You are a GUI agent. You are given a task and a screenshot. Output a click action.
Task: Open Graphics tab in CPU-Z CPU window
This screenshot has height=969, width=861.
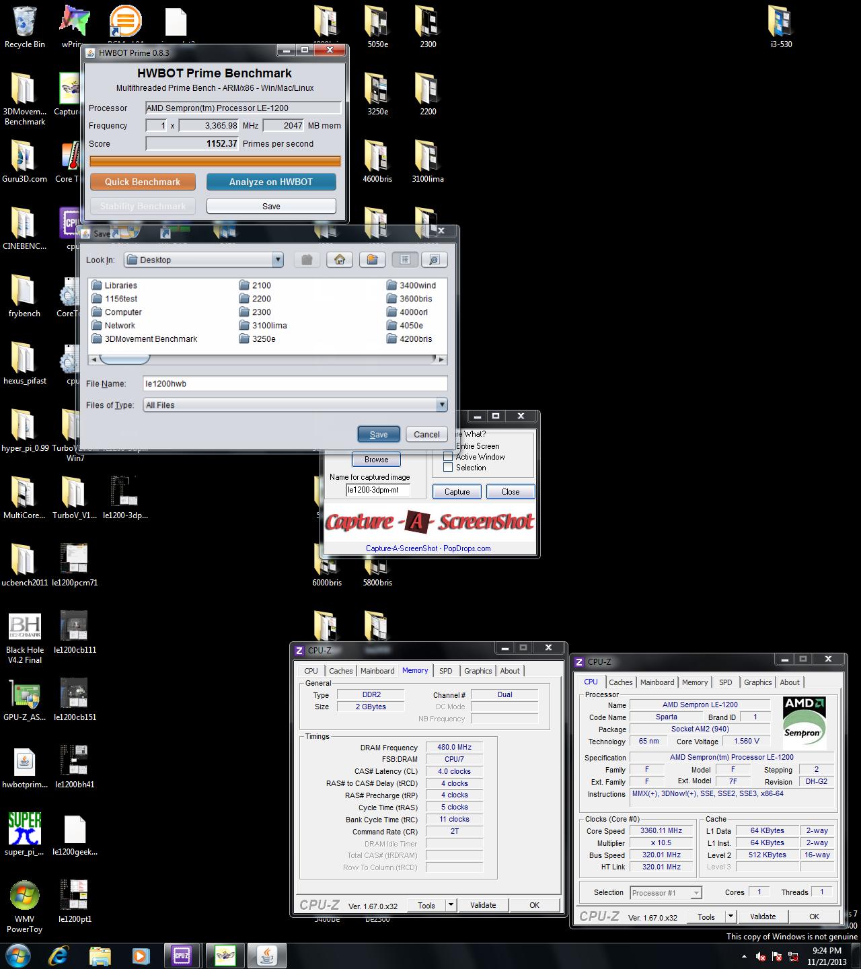(x=757, y=682)
